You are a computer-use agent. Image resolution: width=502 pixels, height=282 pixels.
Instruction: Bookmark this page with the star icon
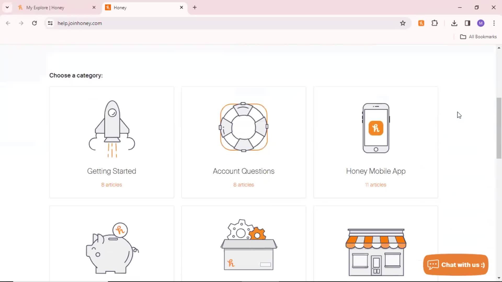click(x=403, y=23)
